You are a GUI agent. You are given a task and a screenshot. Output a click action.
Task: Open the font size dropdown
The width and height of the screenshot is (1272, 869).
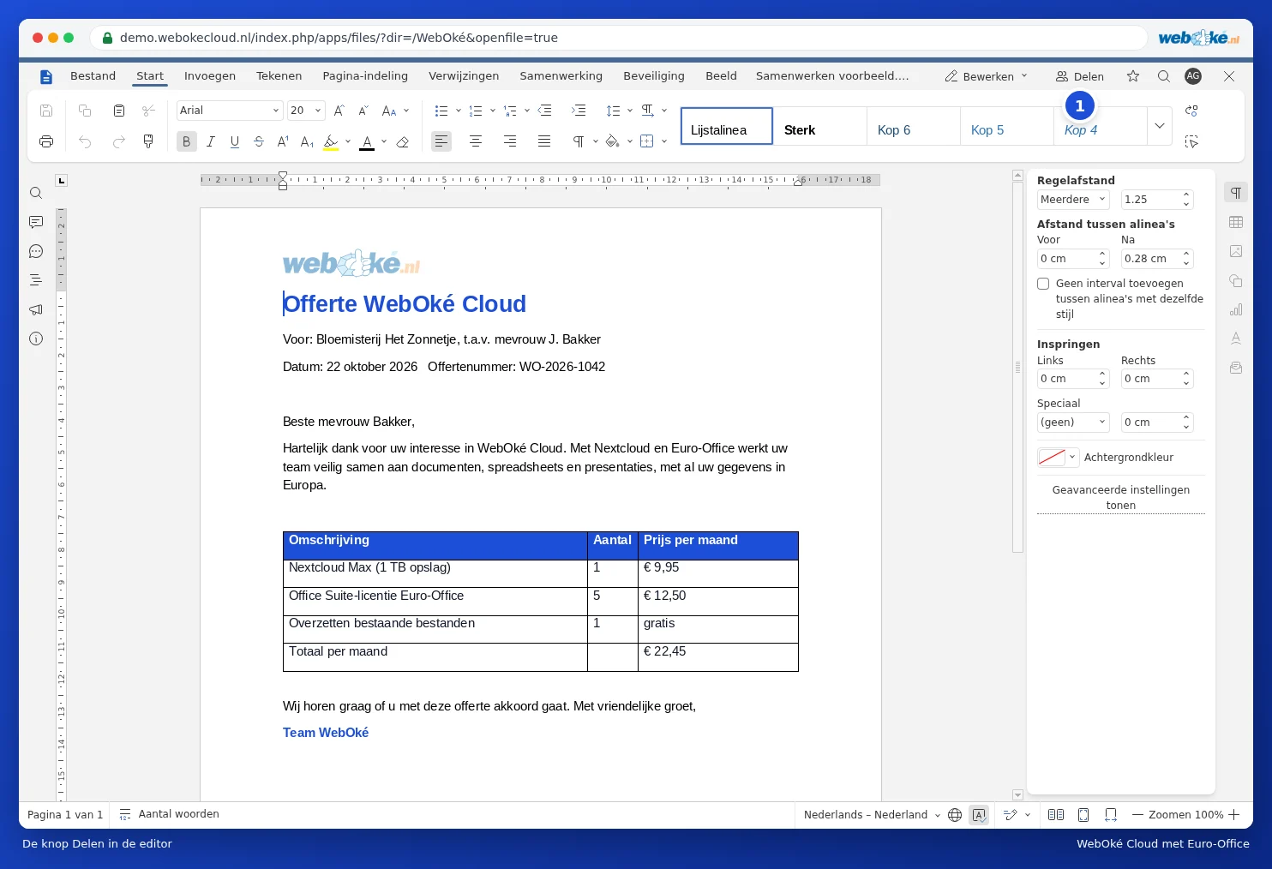coord(318,111)
